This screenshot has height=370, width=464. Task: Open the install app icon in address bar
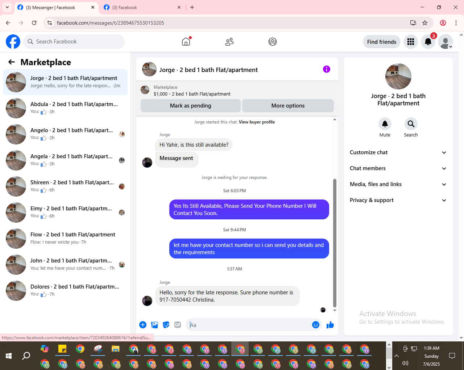[x=413, y=23]
